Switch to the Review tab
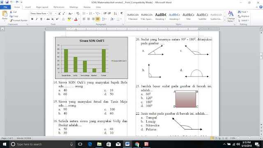 coord(87,7)
